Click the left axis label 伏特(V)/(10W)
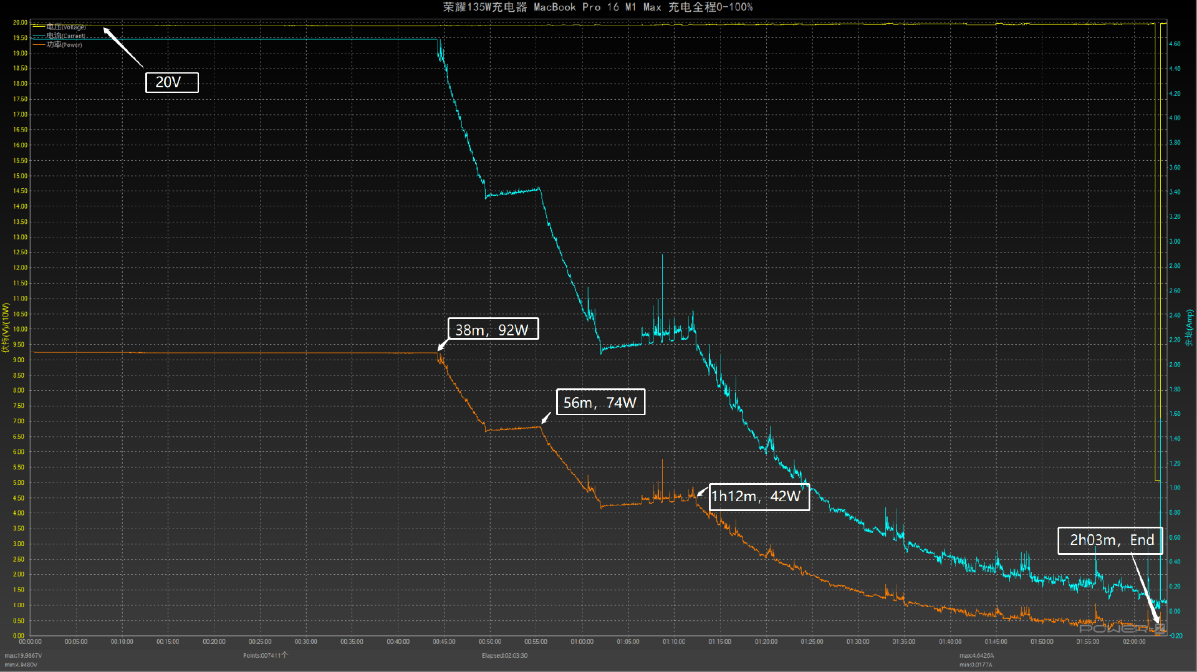Screen dimensions: 1197x672 pyautogui.click(x=6, y=328)
